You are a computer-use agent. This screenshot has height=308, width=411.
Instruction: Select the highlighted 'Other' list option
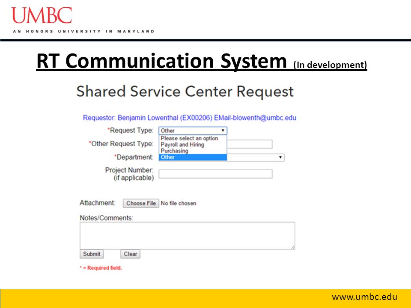point(193,157)
